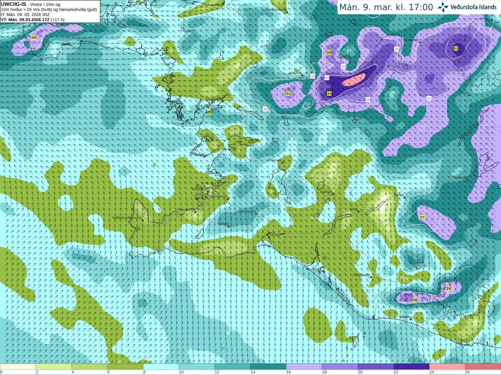The width and height of the screenshot is (501, 375).
Task: Select the 16–18 m/s light purple legend swatch
Action: pyautogui.click(x=304, y=367)
